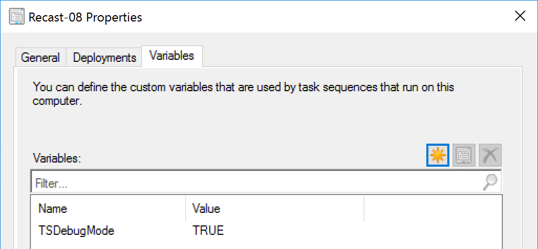The height and width of the screenshot is (249, 538).
Task: Select the Variables tab
Action: (172, 56)
